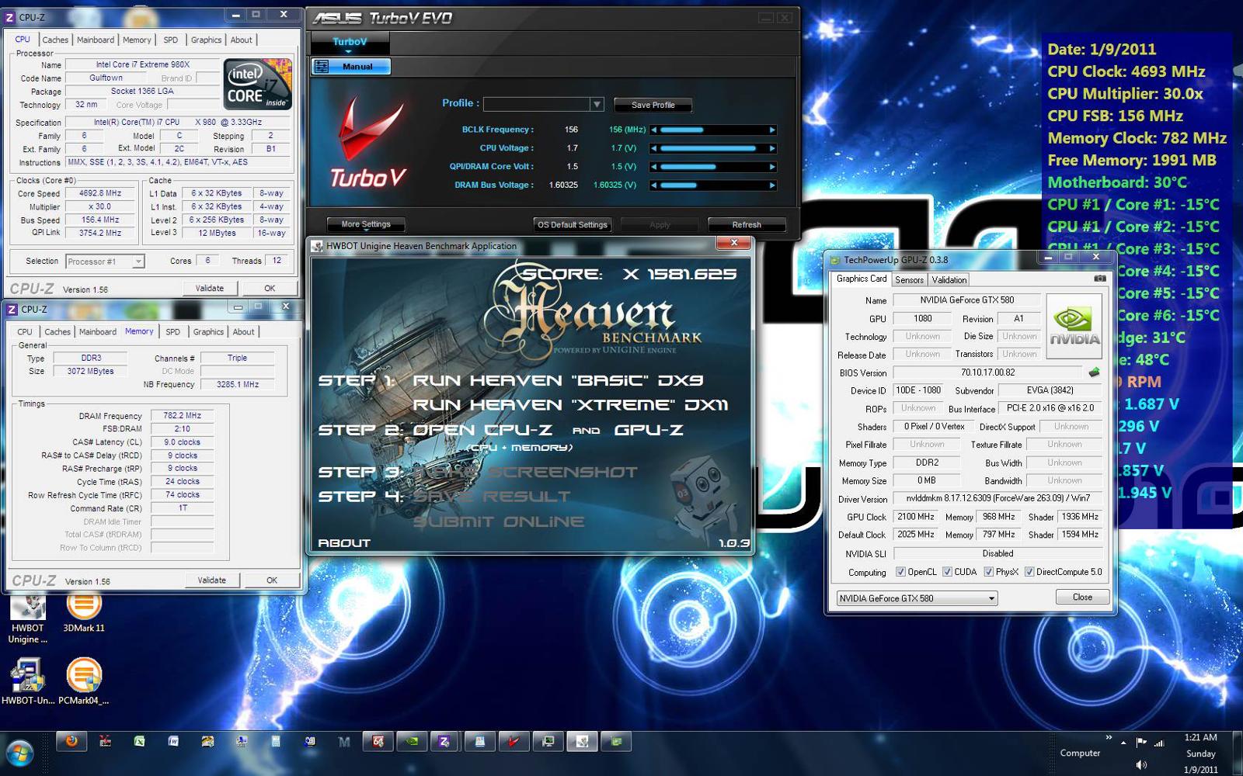Screen dimensions: 1243x776
Task: Click the GPU-Z Close button
Action: [1082, 598]
